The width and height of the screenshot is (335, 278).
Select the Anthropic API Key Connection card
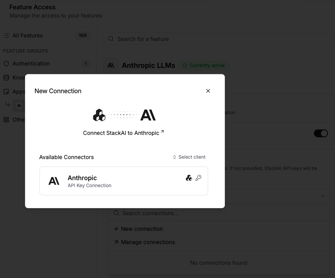123,181
